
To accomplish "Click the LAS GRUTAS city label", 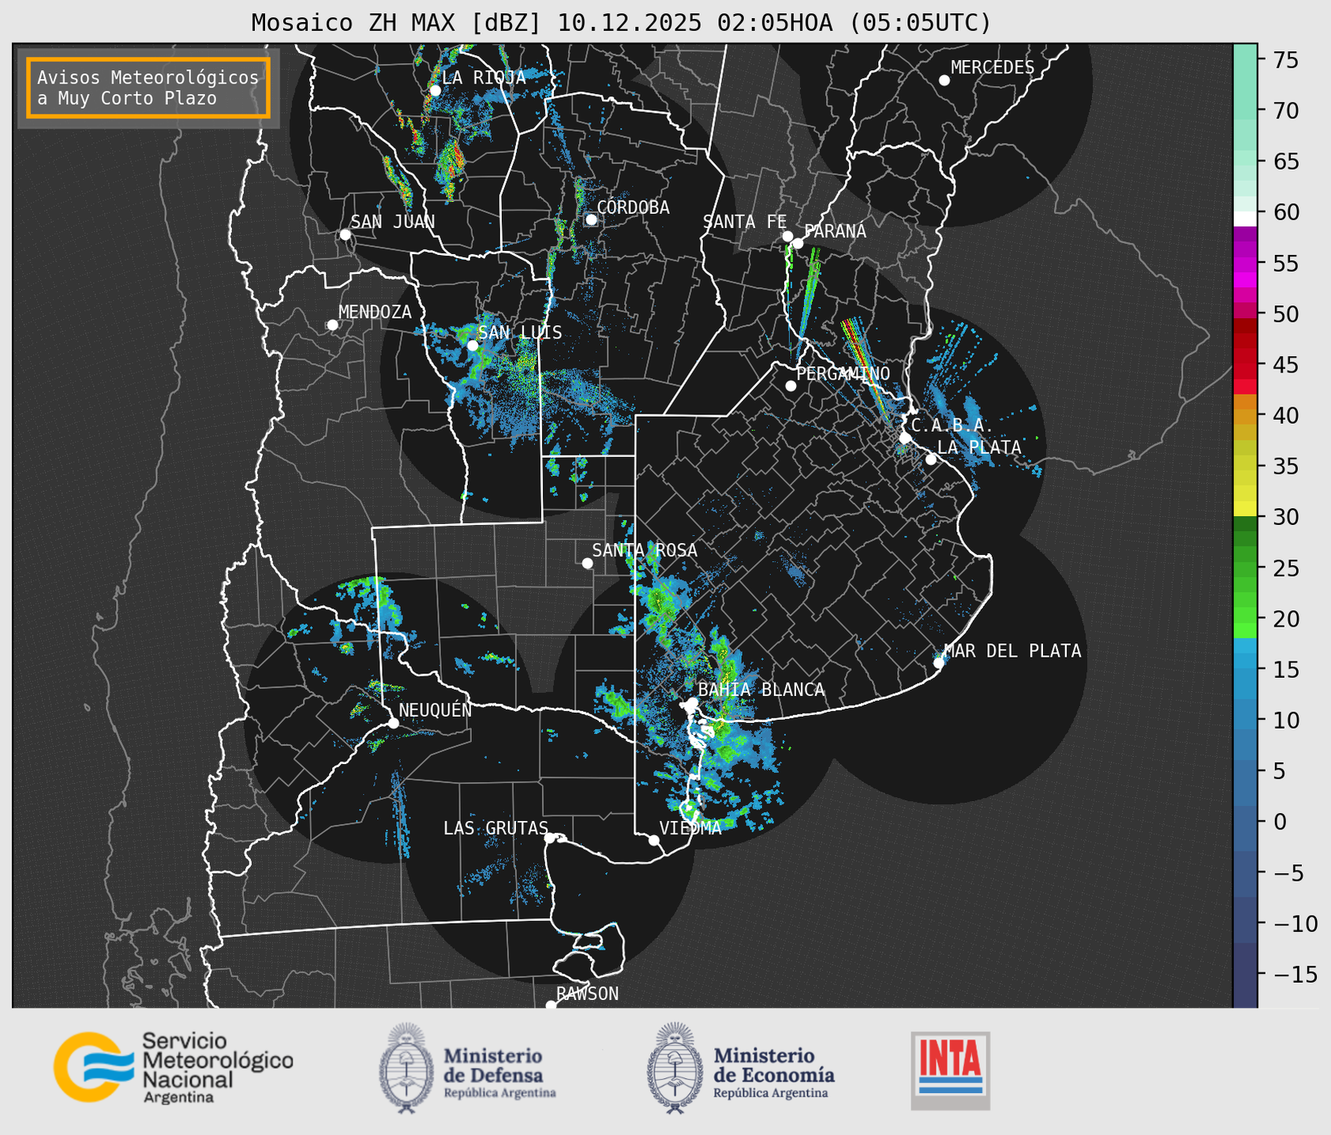I will [x=495, y=828].
